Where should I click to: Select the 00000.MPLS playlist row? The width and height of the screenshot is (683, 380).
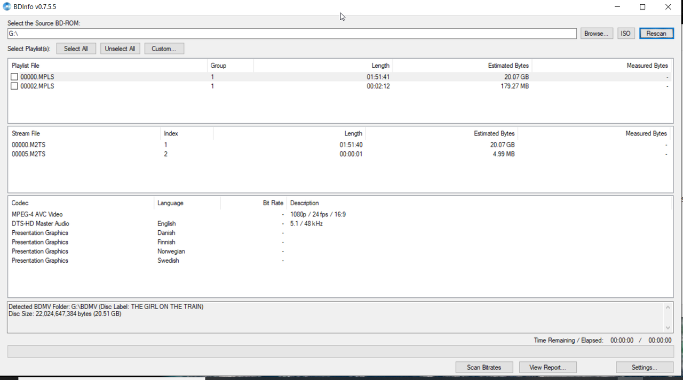pyautogui.click(x=340, y=77)
